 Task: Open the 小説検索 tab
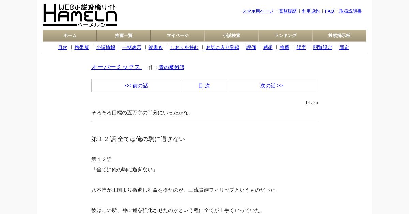231,36
